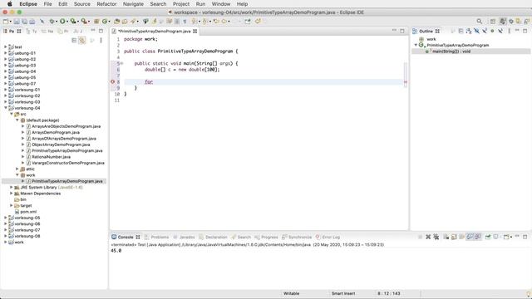Open the Refactor menu
Image resolution: width=532 pixels, height=299 pixels.
pyautogui.click(x=106, y=4)
